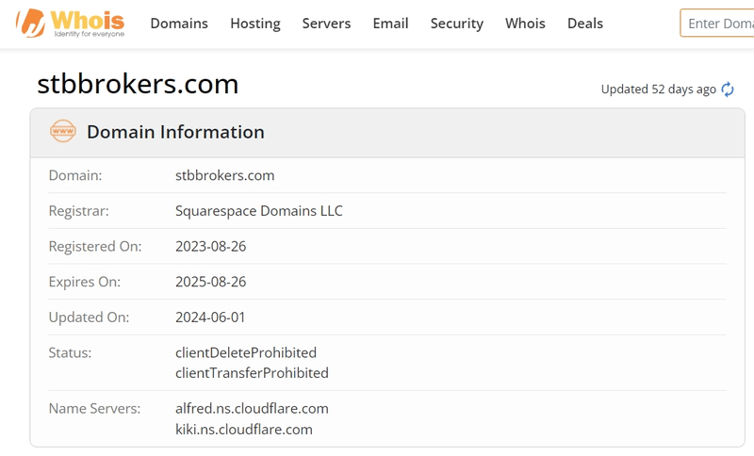Click the stbbrokers.com page heading

(138, 84)
